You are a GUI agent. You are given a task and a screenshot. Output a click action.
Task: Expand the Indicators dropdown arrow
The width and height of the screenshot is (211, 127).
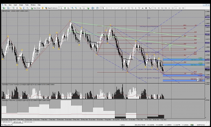(x=90, y=8)
